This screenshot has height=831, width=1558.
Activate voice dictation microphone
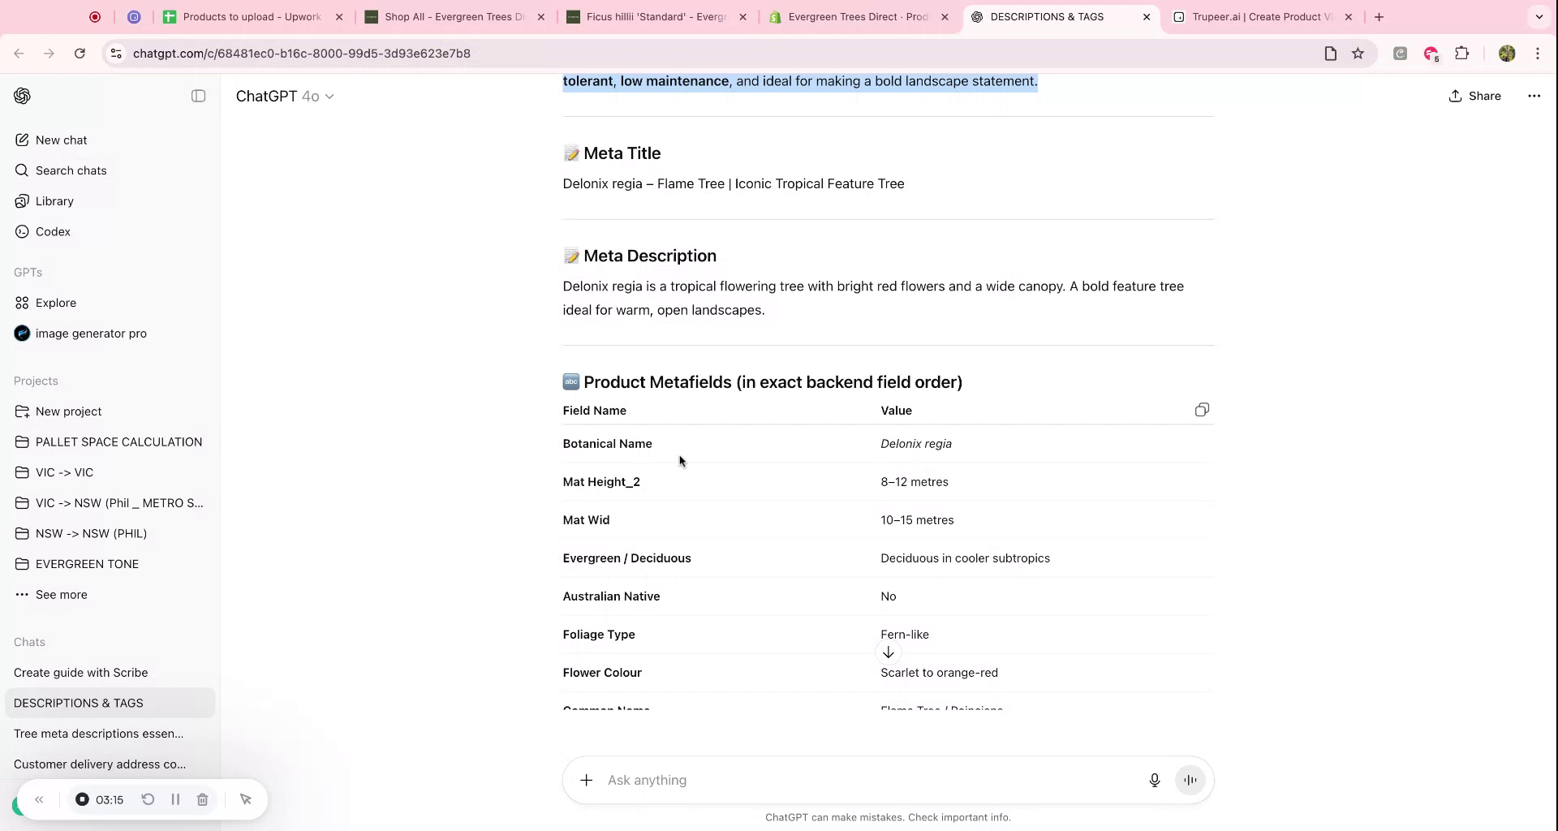click(1155, 780)
